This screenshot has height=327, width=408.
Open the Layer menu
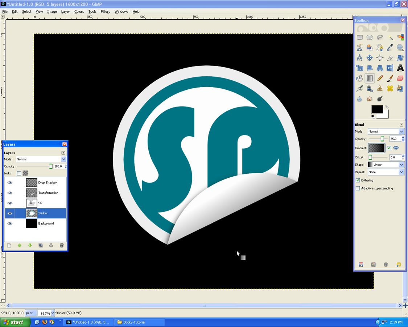point(65,12)
